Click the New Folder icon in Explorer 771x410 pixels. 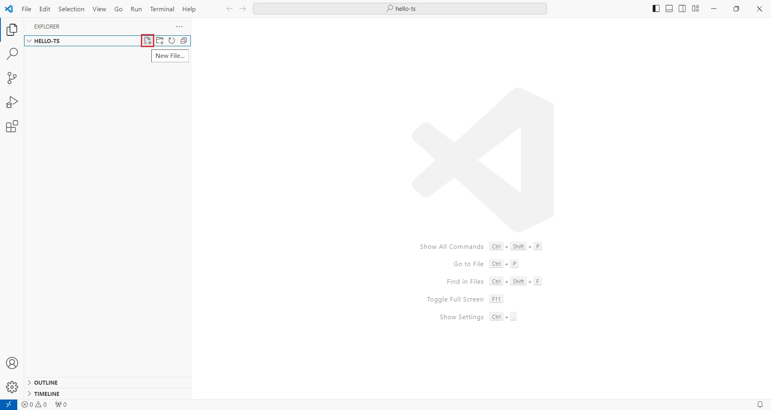tap(160, 41)
